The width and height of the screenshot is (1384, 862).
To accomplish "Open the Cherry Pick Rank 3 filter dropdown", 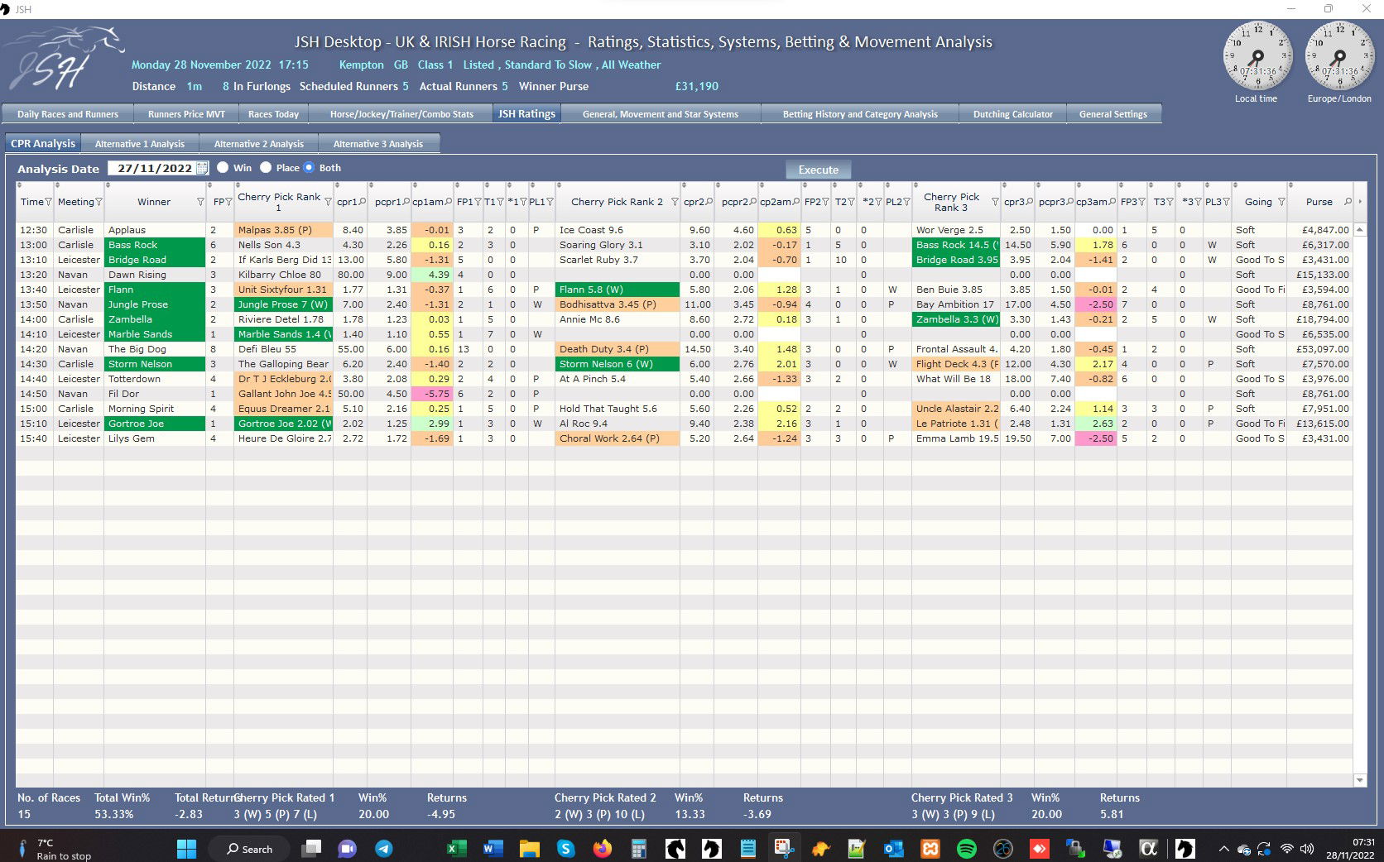I will (x=995, y=202).
